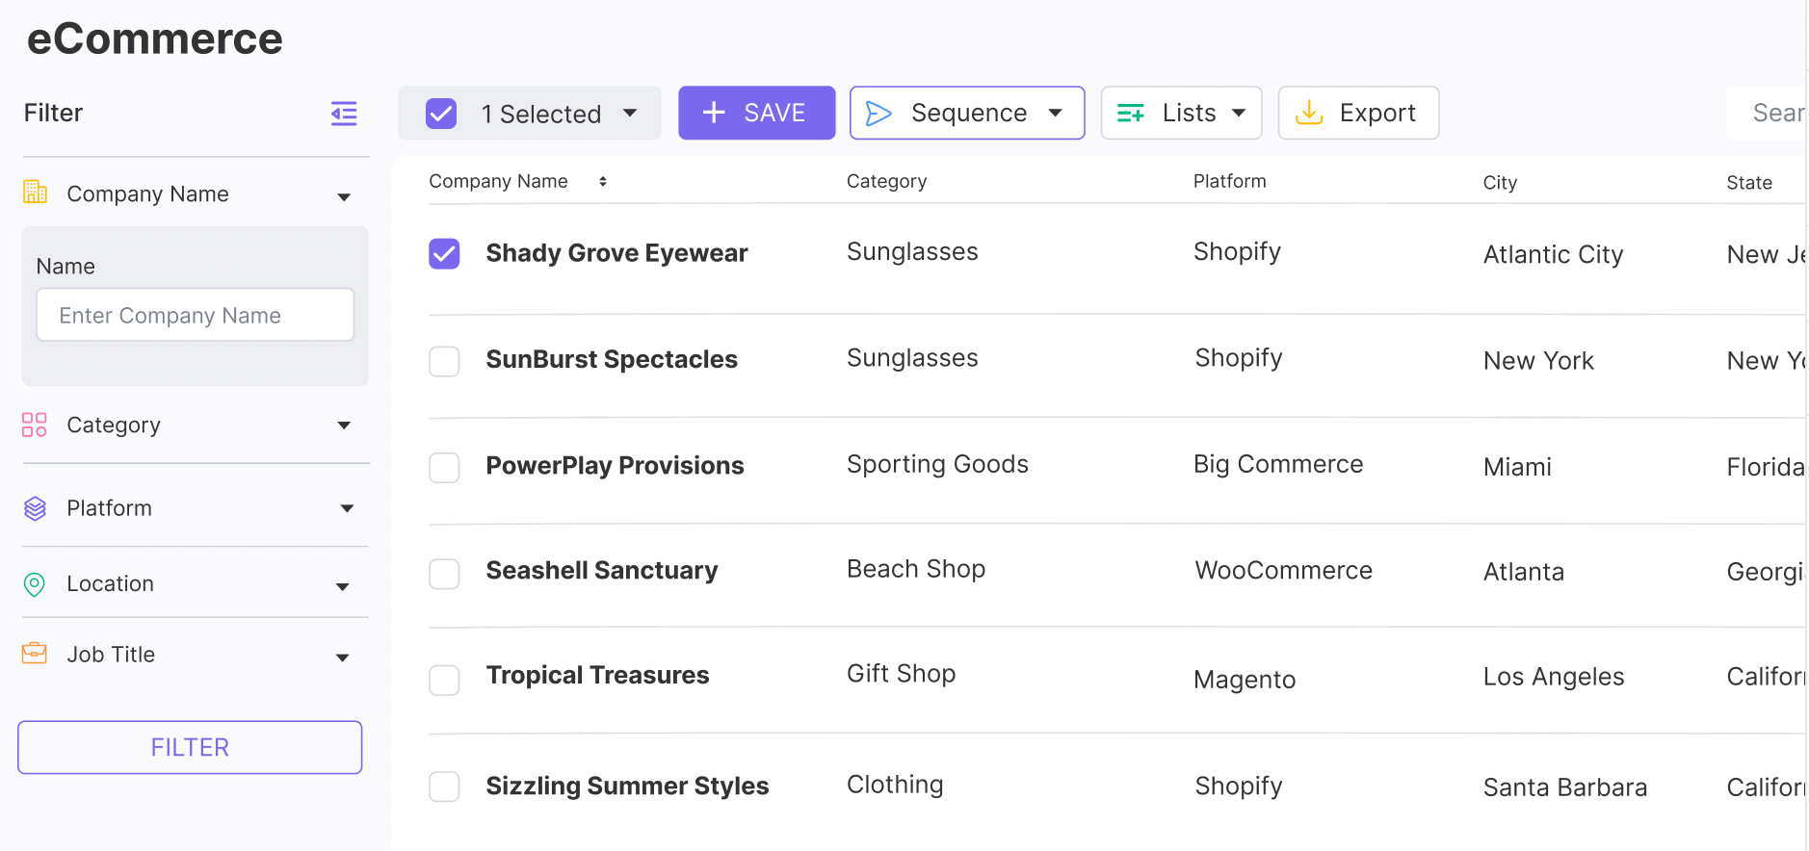
Task: Open the Seashell Sanctuary company entry
Action: pos(601,571)
